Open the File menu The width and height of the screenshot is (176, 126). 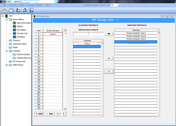[5, 5]
